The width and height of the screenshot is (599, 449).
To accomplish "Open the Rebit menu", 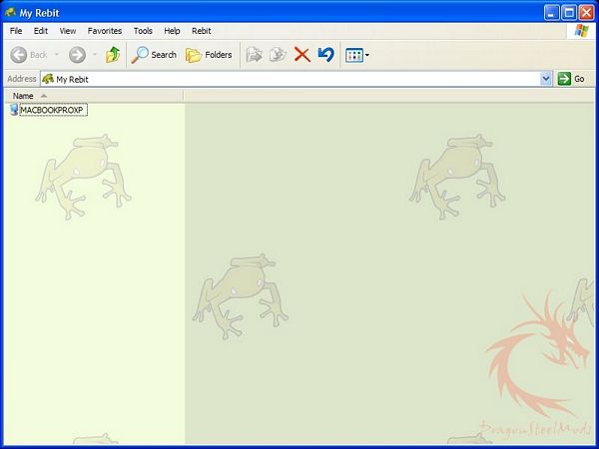I will point(201,31).
